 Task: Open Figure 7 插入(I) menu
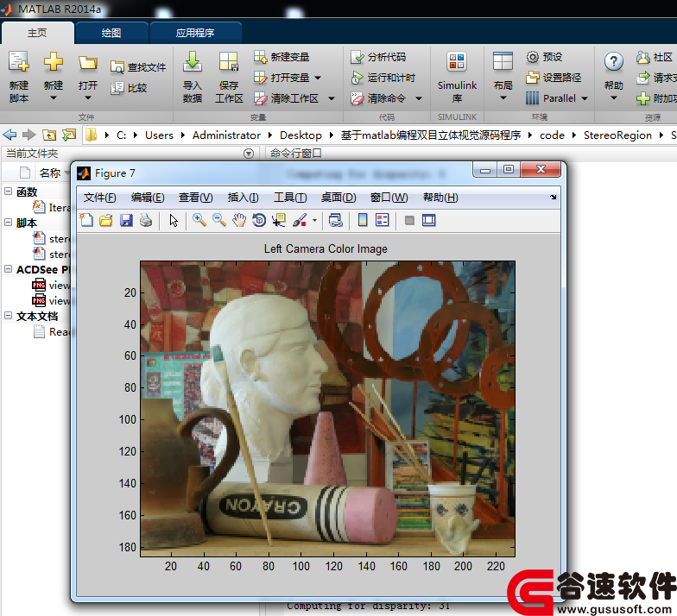pos(244,198)
